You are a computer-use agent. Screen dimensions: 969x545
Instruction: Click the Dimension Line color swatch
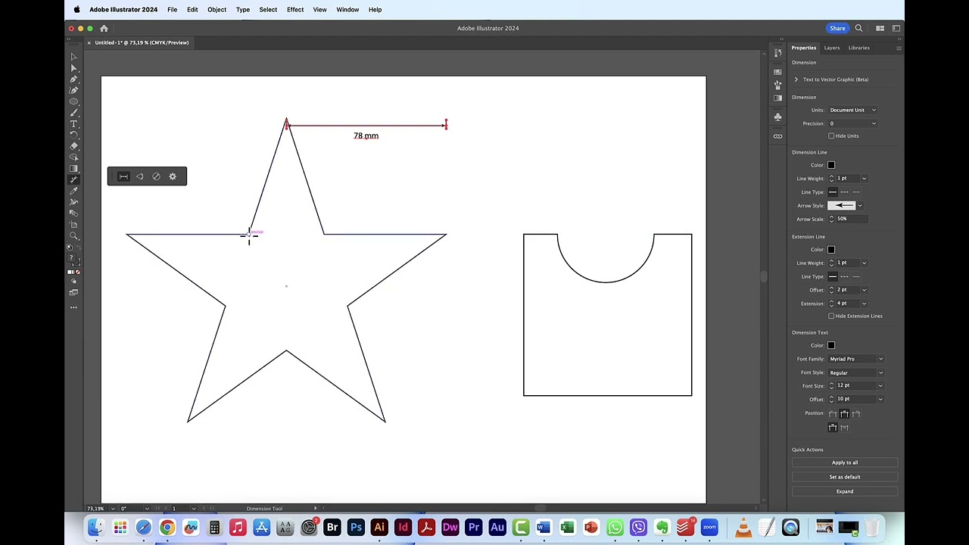tap(830, 164)
